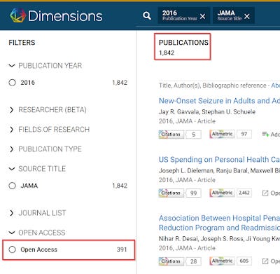
Task: Click the 1,842 count beside 2016
Action: click(120, 83)
